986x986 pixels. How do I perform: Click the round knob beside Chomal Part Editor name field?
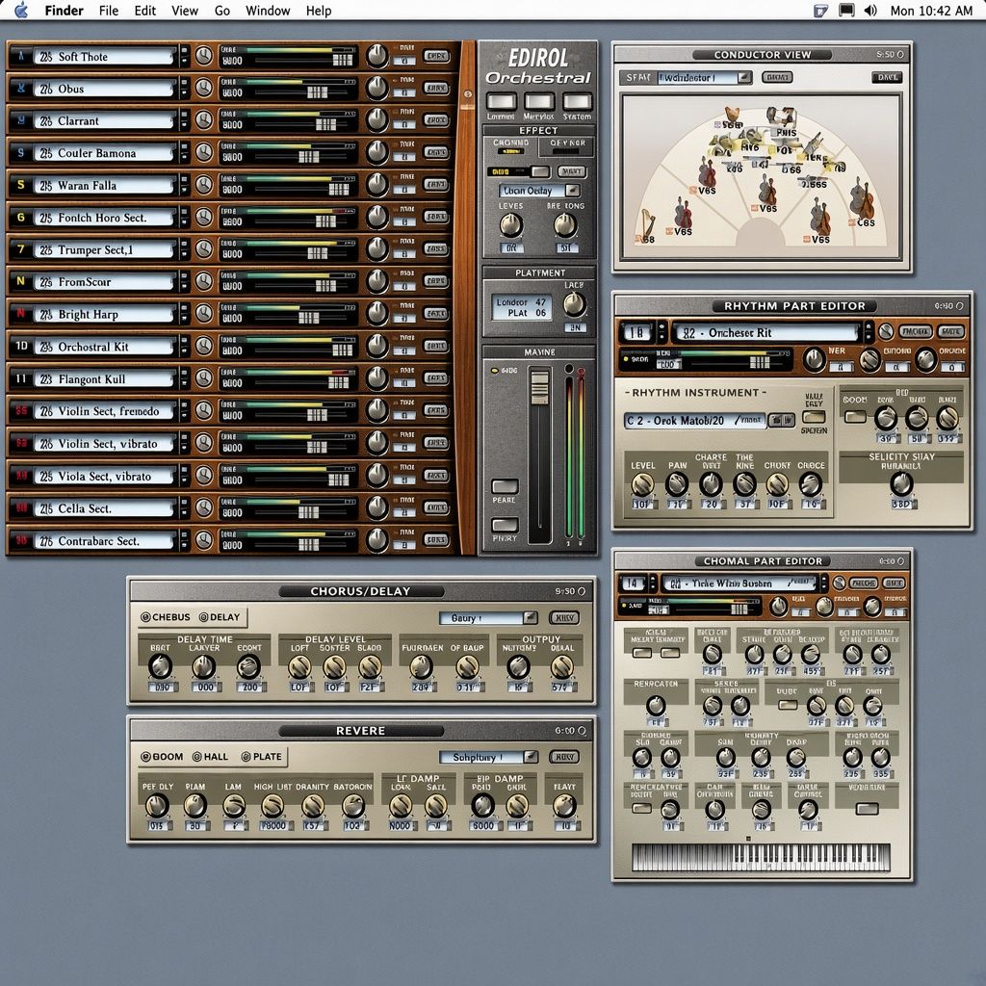click(839, 583)
